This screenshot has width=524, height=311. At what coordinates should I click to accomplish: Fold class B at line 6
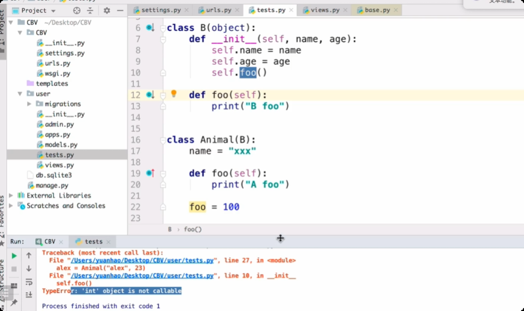click(x=163, y=28)
